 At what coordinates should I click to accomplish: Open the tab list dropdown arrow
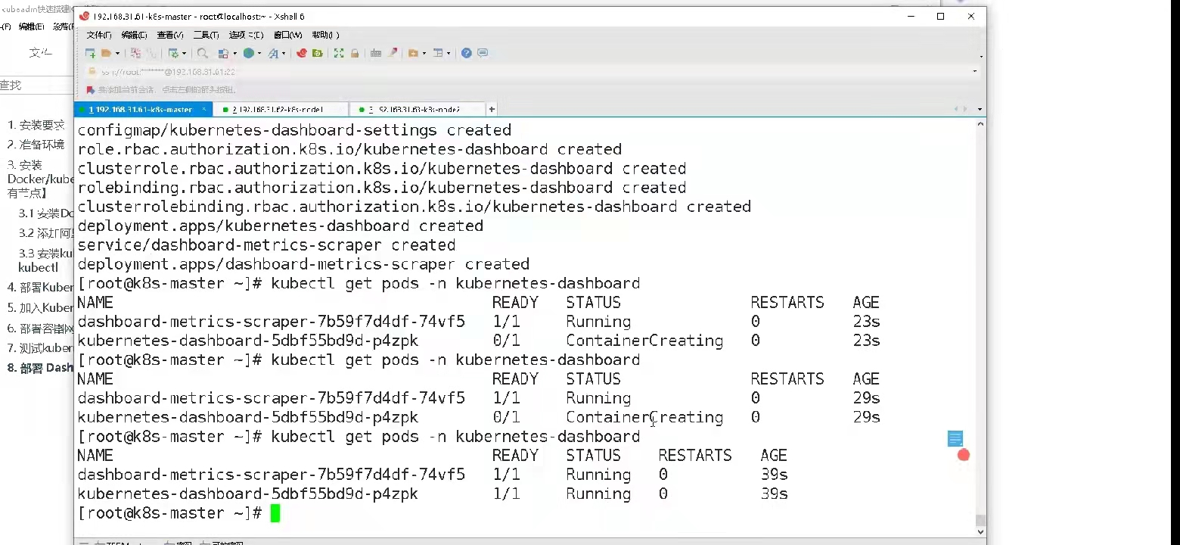[x=980, y=110]
